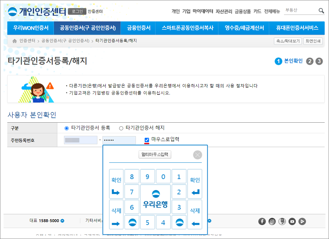Open the YouTube social link
This screenshot has width=329, height=239.
[x=292, y=221]
